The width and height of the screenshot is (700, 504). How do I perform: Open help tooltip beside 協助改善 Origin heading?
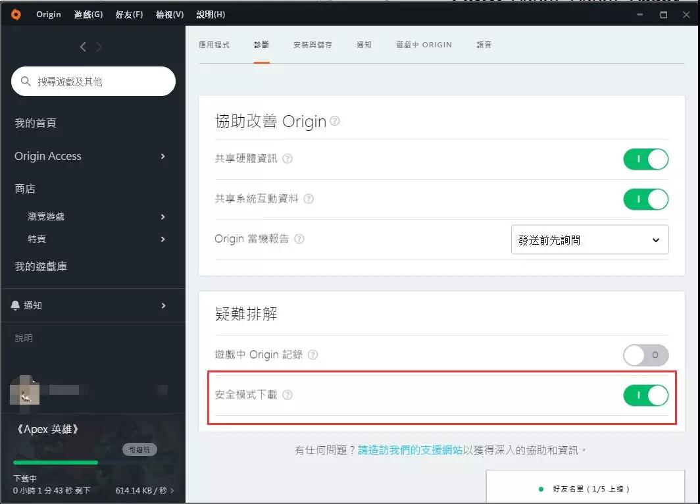point(336,120)
